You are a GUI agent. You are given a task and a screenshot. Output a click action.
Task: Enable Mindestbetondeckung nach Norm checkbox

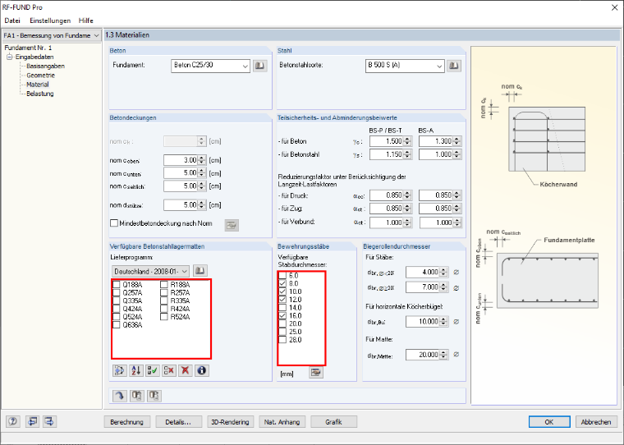(x=114, y=223)
